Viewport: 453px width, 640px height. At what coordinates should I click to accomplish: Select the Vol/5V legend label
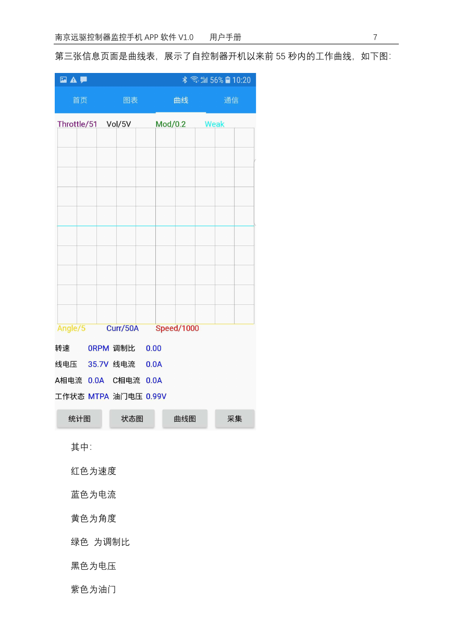pyautogui.click(x=119, y=124)
